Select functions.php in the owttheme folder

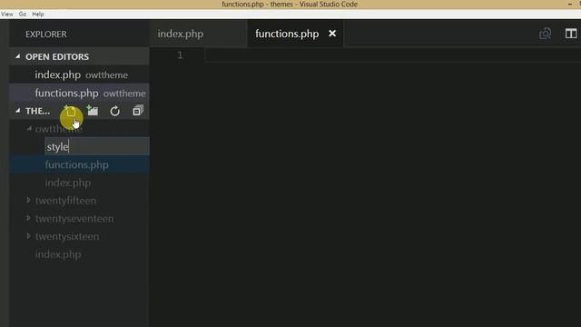[79, 164]
